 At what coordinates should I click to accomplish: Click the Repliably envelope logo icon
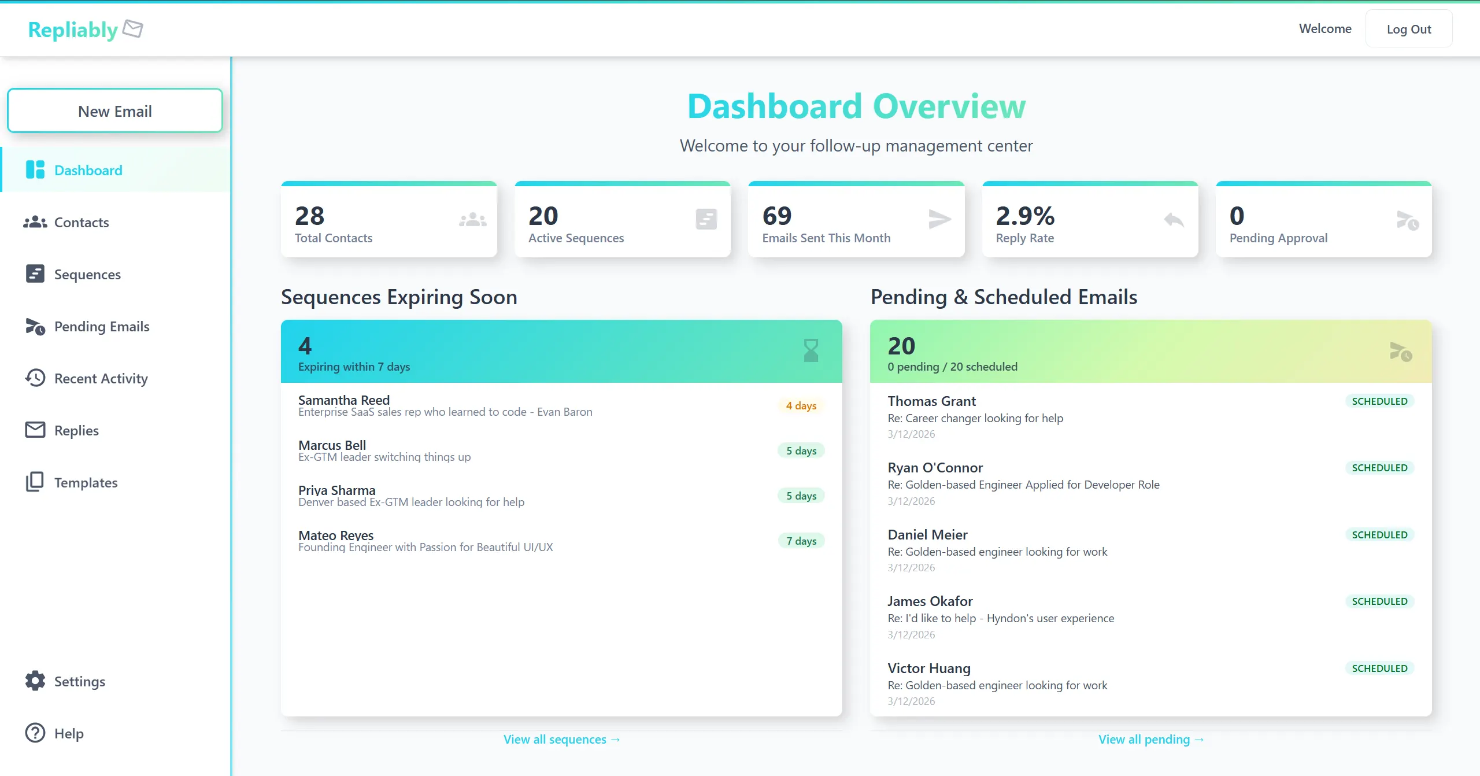(132, 28)
